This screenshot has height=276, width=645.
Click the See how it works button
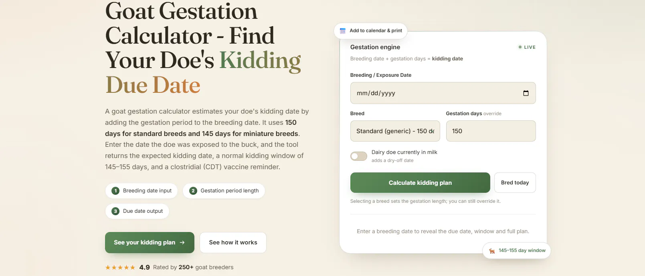click(233, 242)
